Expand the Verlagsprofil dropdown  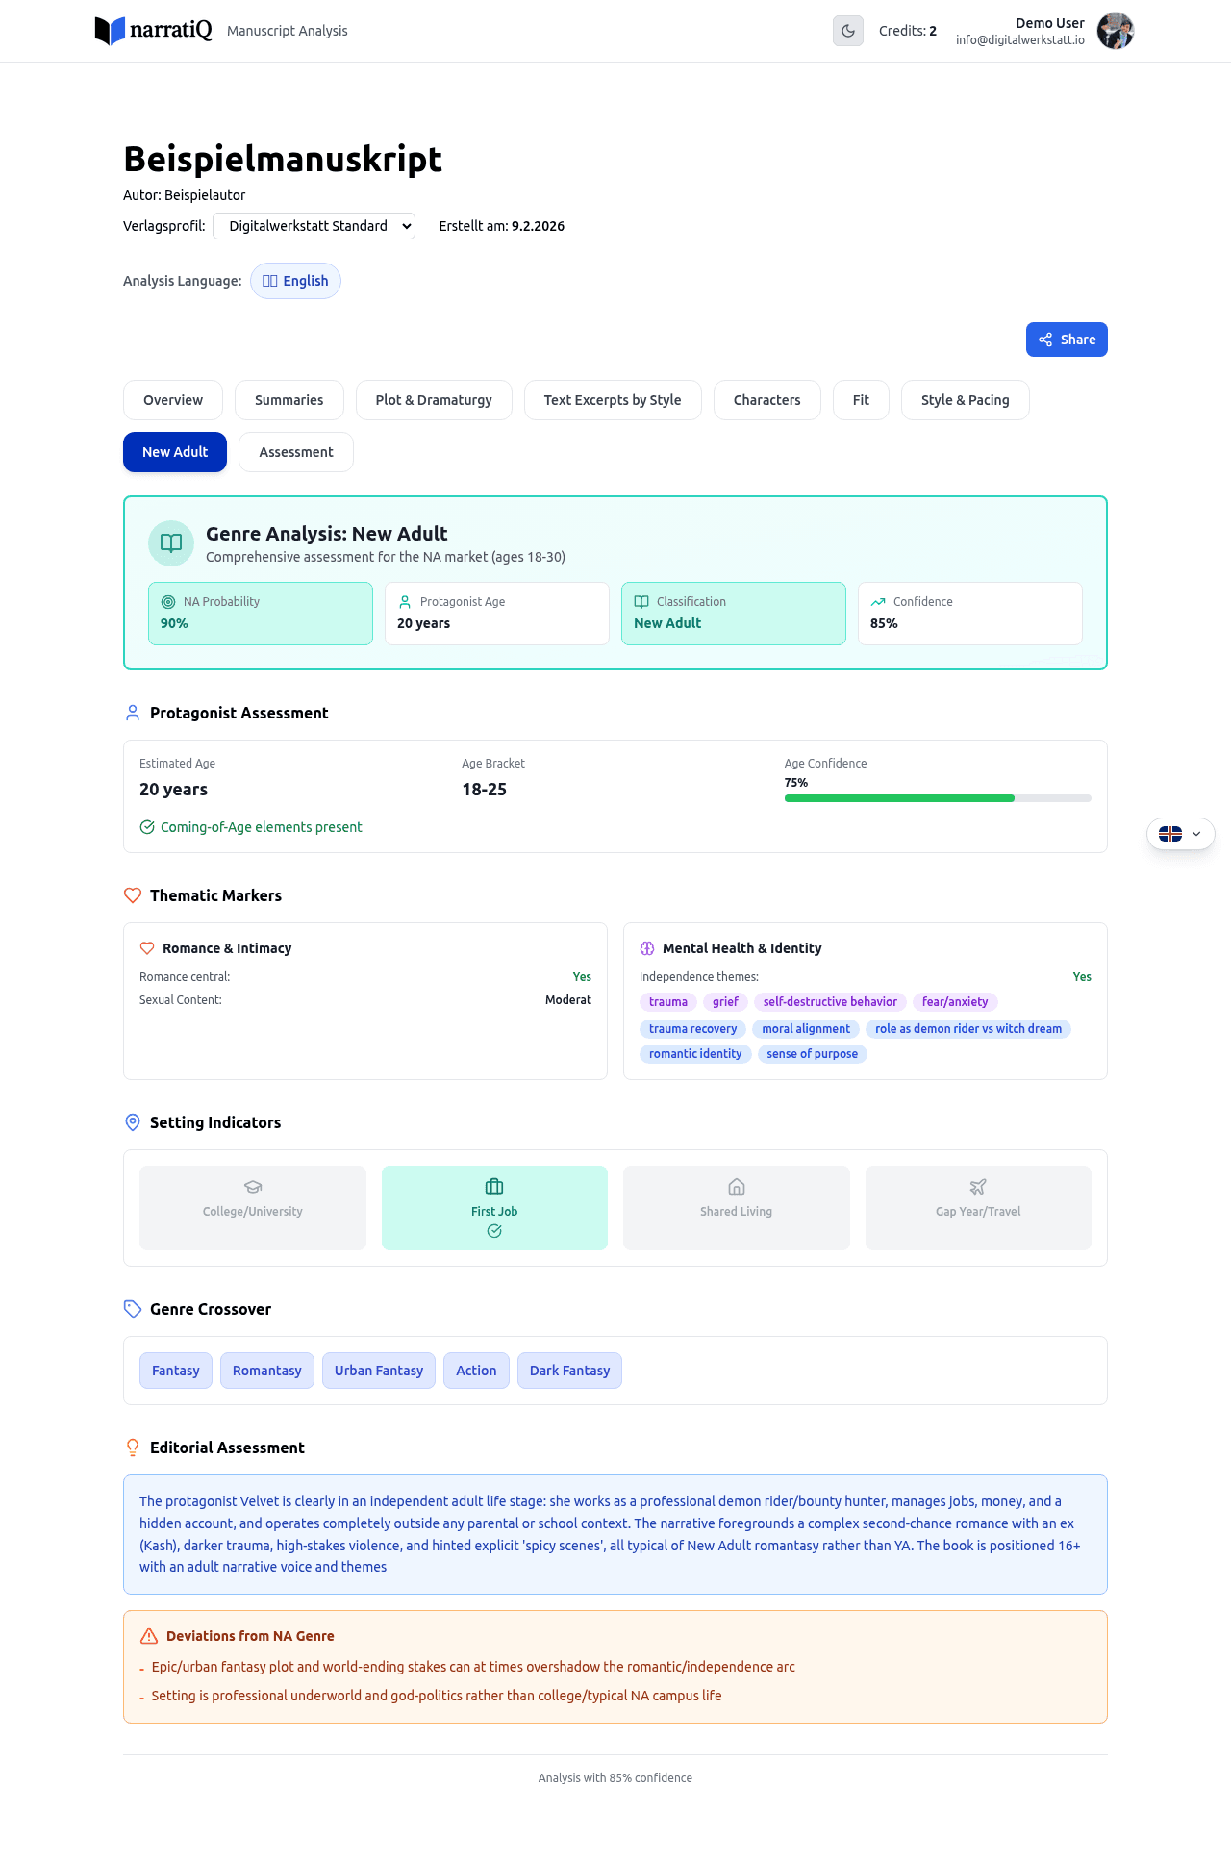(x=314, y=226)
